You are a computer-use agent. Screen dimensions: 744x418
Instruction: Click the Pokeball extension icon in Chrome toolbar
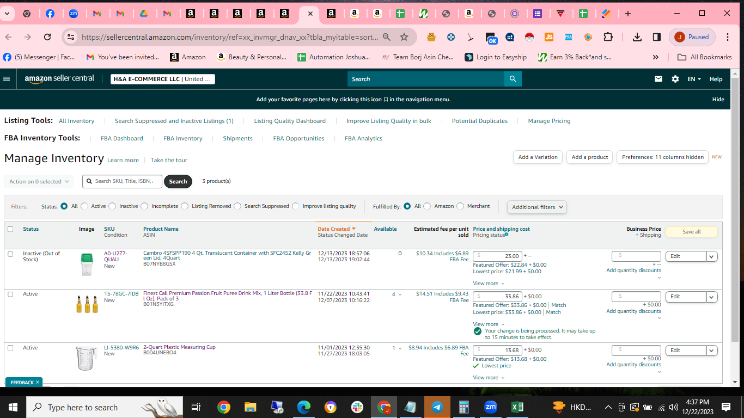coord(529,37)
